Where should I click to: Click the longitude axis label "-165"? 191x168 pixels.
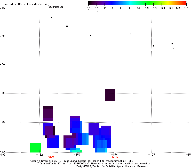[x=3, y=155]
